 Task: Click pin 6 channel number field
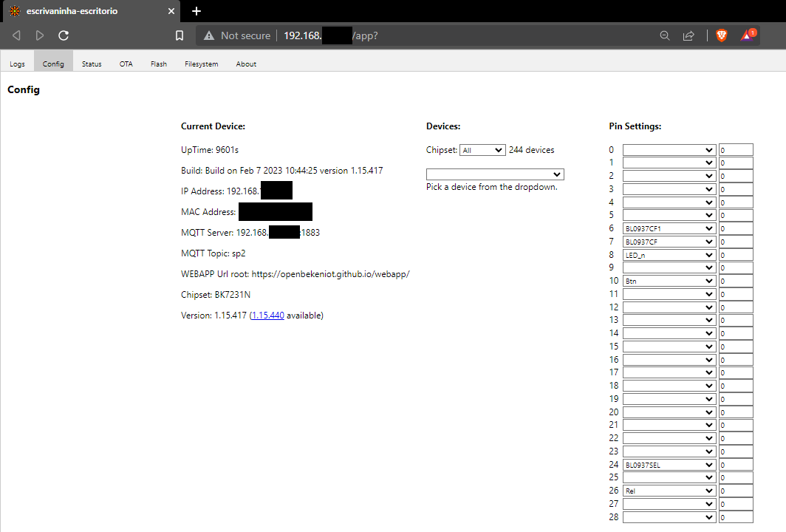(736, 228)
